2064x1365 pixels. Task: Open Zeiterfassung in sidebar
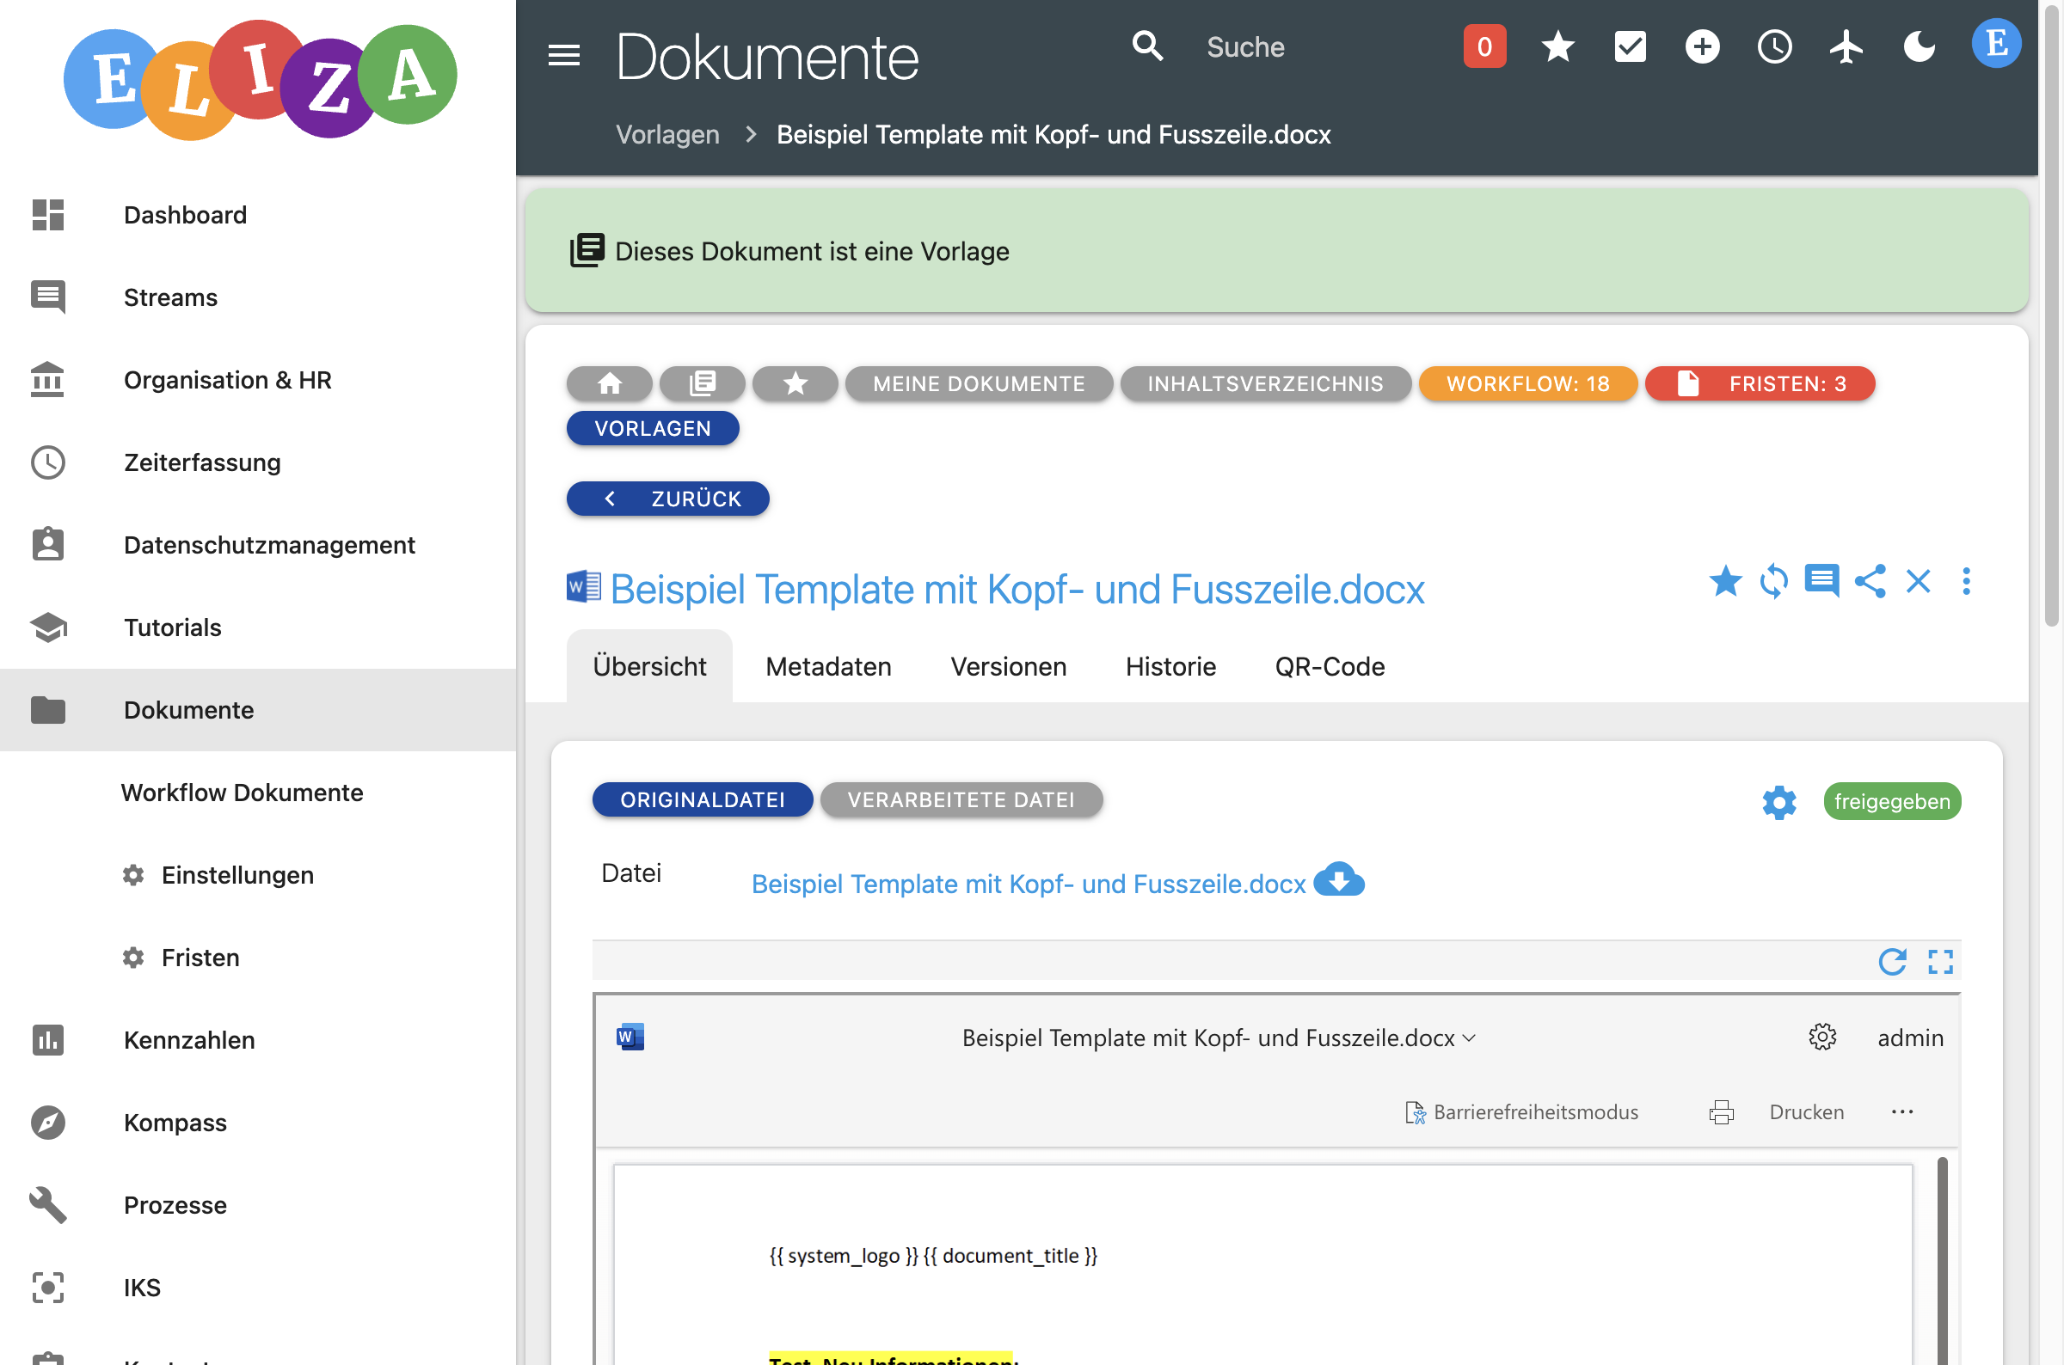click(258, 462)
